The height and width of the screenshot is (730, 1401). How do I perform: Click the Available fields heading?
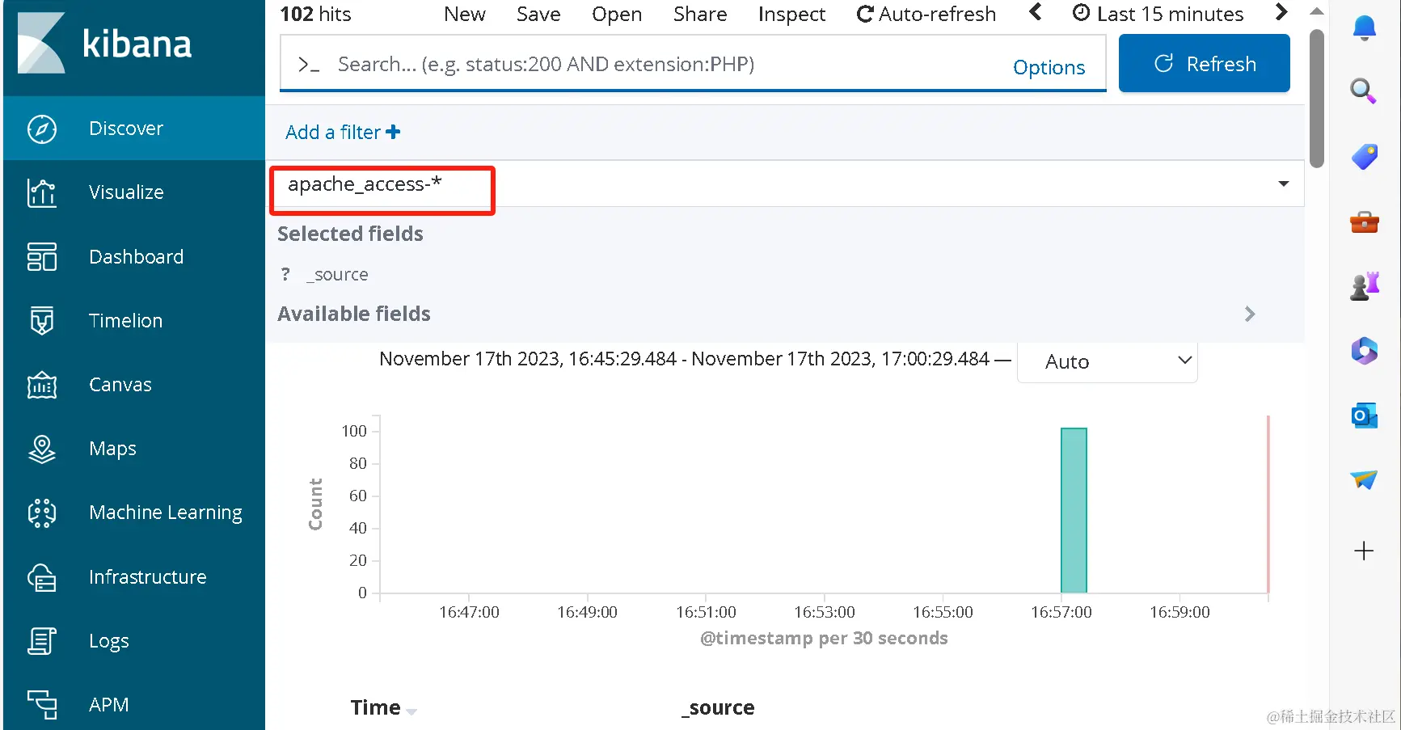354,314
